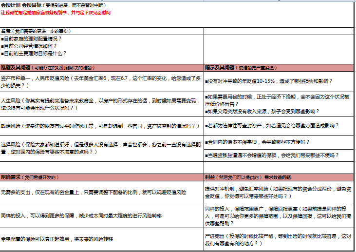Select the cell about 法律性可查封资产
Image resolution: width=356 pixels, height=252 pixels.
point(278,125)
